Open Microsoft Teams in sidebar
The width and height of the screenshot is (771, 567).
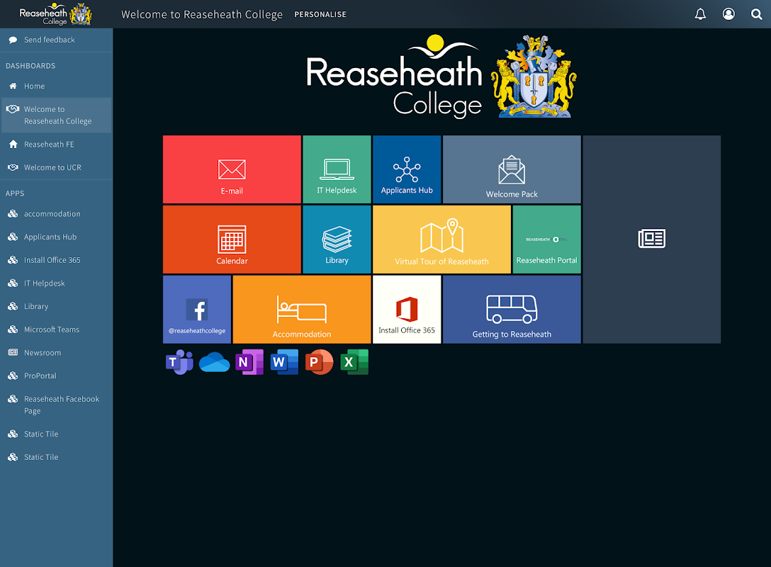56,330
